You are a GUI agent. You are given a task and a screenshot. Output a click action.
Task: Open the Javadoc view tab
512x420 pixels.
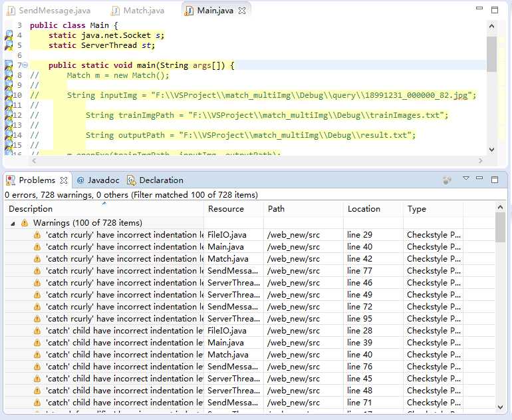98,180
